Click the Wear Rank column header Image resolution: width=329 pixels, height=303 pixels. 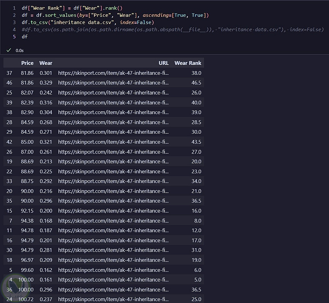[x=188, y=63]
